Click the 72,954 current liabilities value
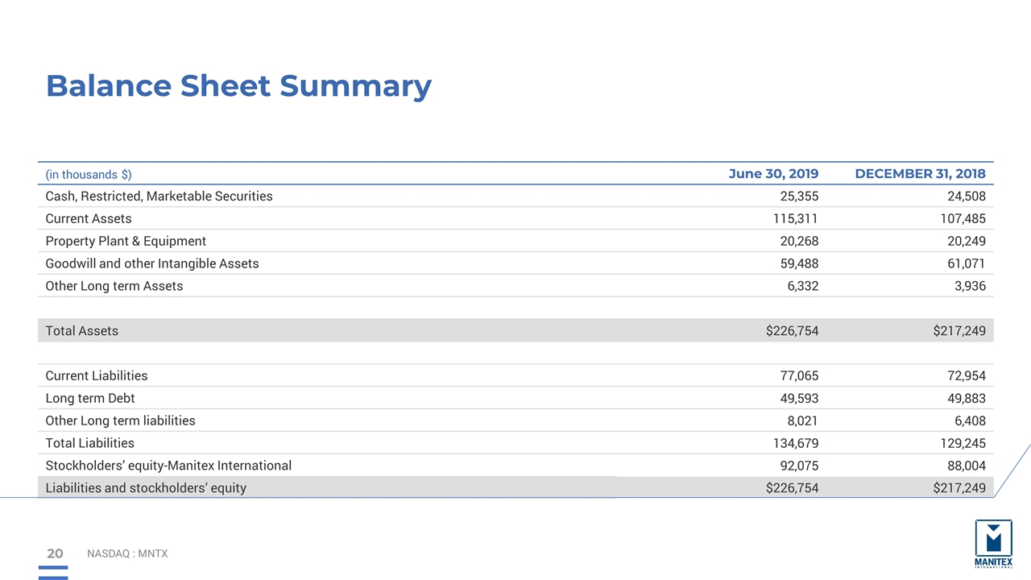 (966, 375)
